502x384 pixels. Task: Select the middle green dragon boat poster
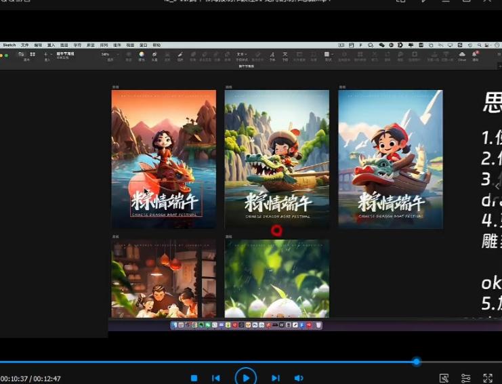[x=276, y=158]
